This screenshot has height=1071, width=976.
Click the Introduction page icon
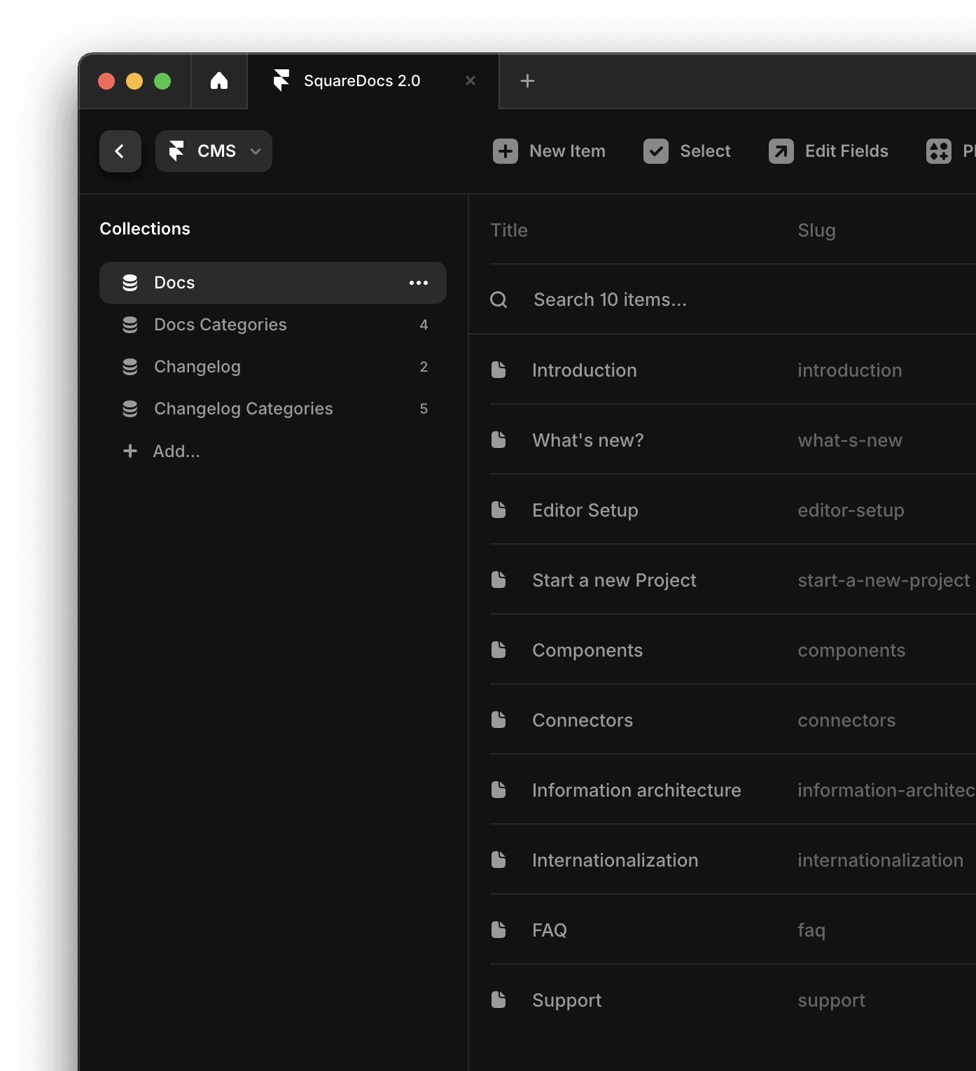pos(499,370)
